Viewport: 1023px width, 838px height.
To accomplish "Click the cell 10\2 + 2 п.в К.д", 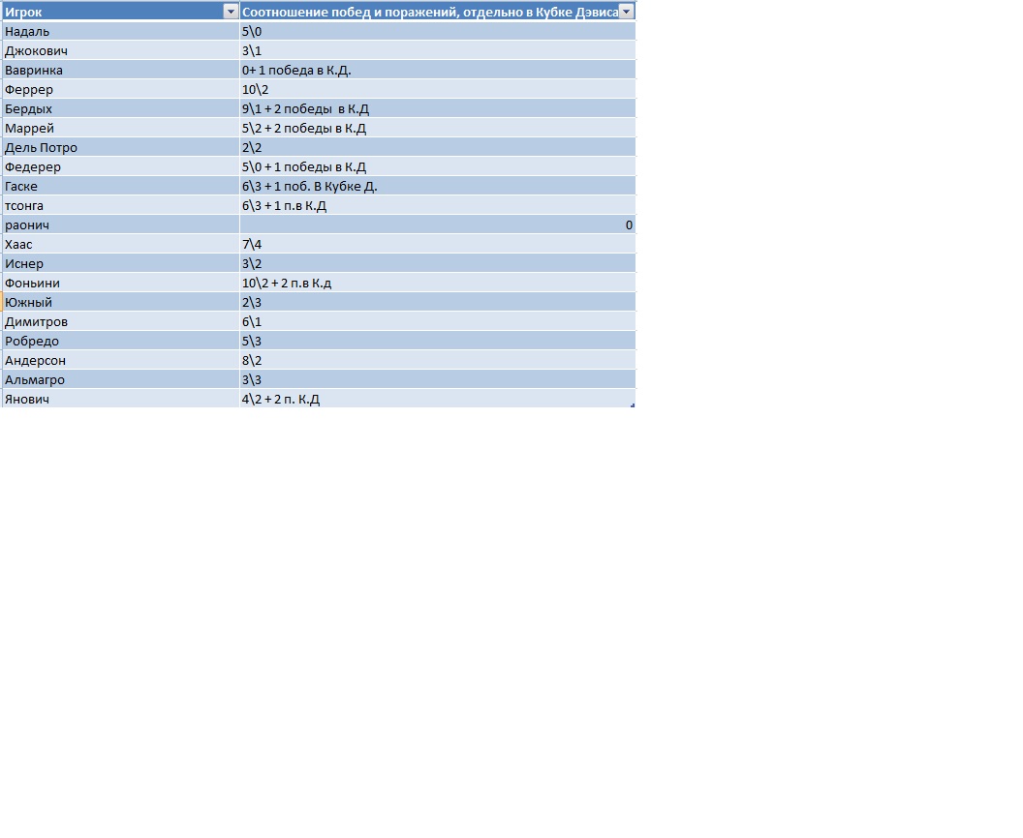I will pos(437,283).
